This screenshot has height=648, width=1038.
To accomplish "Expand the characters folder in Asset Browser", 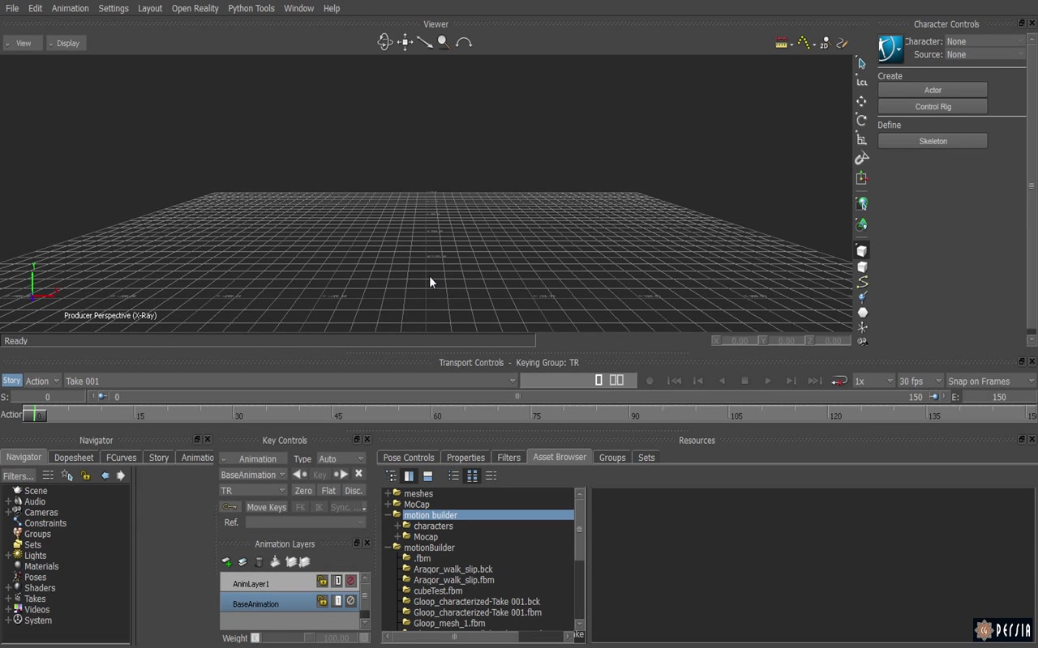I will 397,526.
